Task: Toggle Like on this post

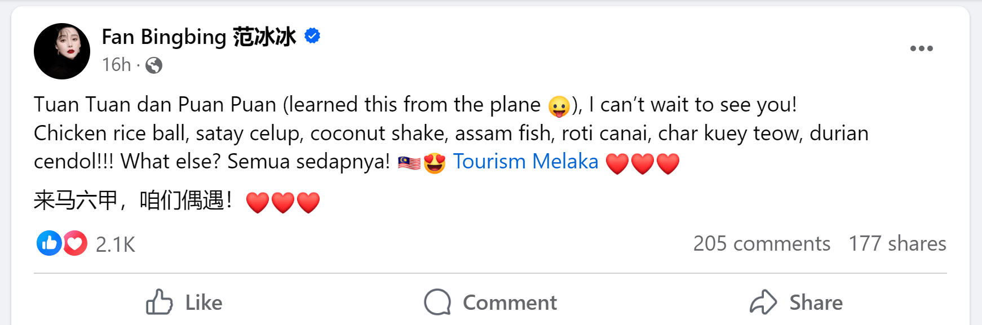Action: click(184, 302)
